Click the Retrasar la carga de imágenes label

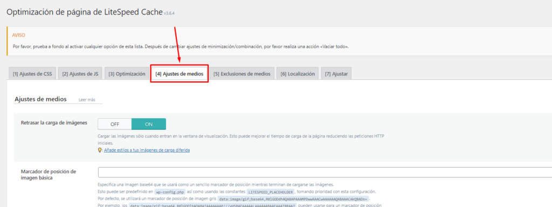pos(54,122)
